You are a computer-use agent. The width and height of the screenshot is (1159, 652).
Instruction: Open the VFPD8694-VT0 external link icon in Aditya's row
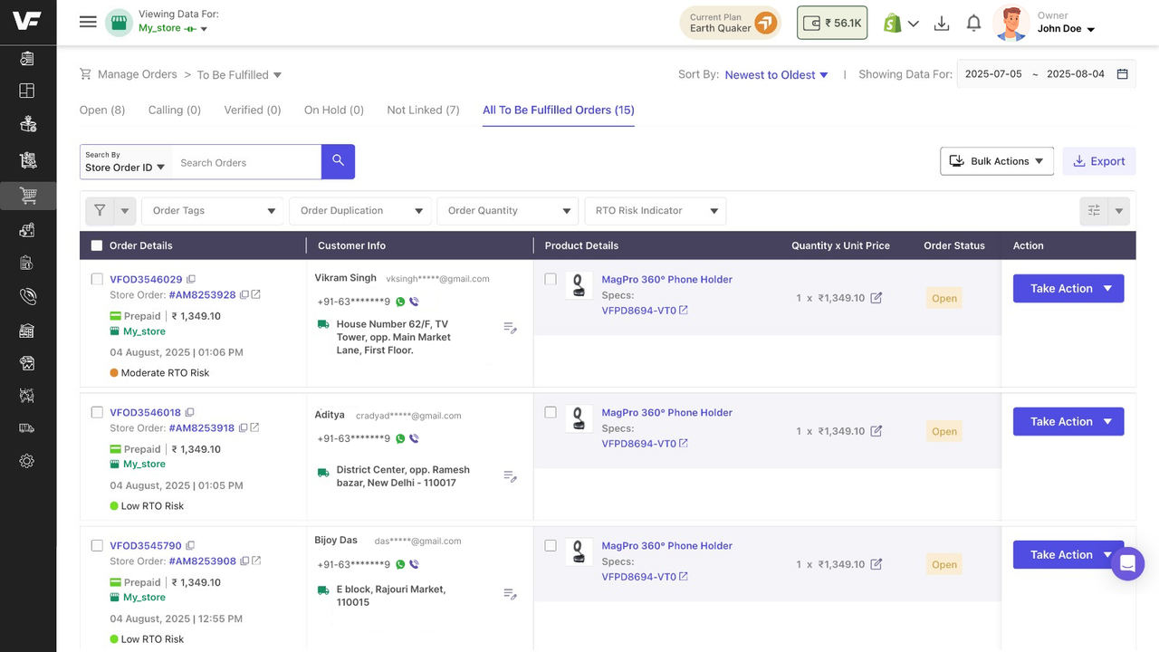coord(684,443)
